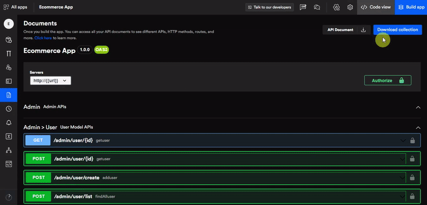Expand GET /admin/user/{id} row chevron

click(x=403, y=141)
